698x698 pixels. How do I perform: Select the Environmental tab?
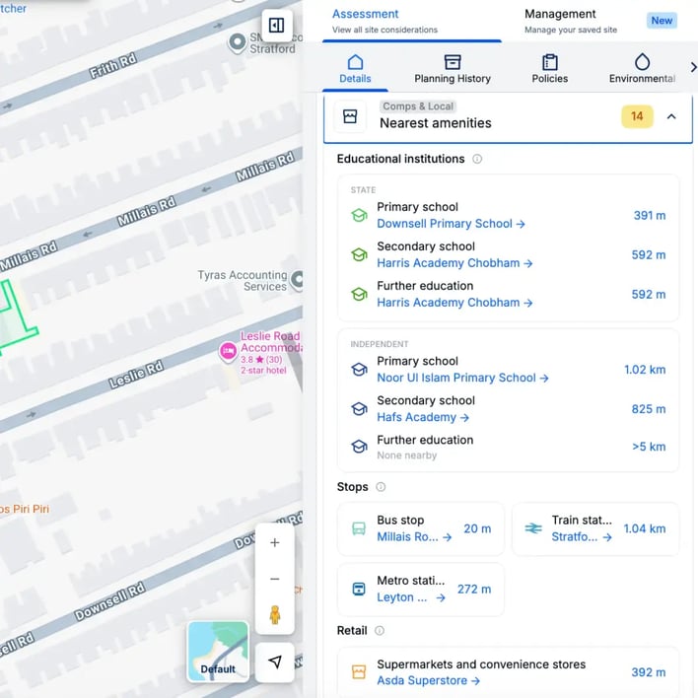click(642, 69)
